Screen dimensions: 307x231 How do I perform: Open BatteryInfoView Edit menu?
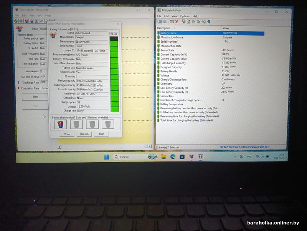[x=167, y=16]
